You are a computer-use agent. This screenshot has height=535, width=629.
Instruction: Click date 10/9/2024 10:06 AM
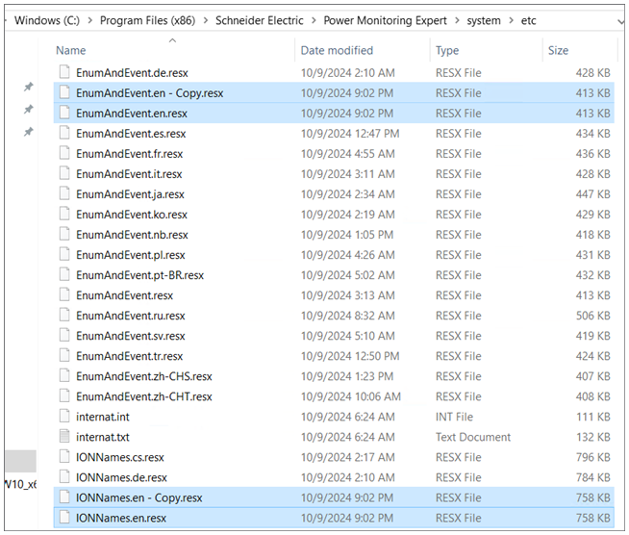pyautogui.click(x=351, y=396)
